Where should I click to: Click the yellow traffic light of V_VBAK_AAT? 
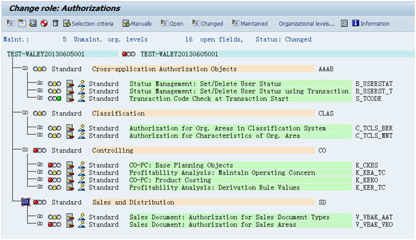[54, 217]
